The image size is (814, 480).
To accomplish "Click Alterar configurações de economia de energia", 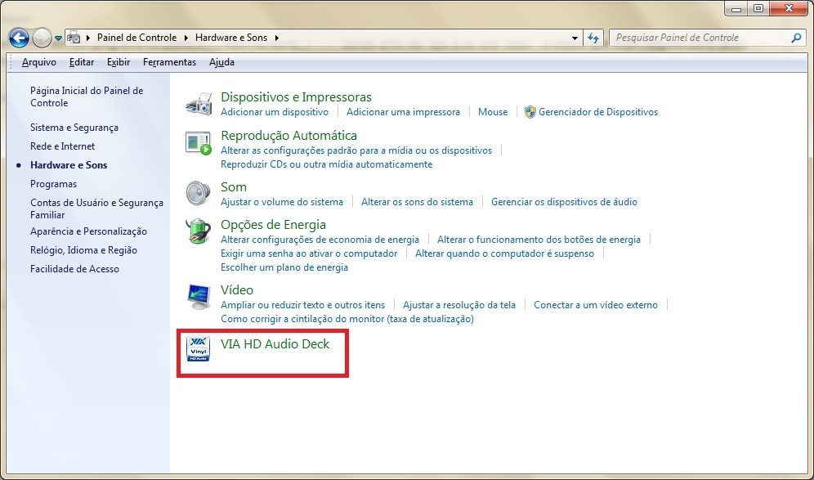I will tap(320, 240).
